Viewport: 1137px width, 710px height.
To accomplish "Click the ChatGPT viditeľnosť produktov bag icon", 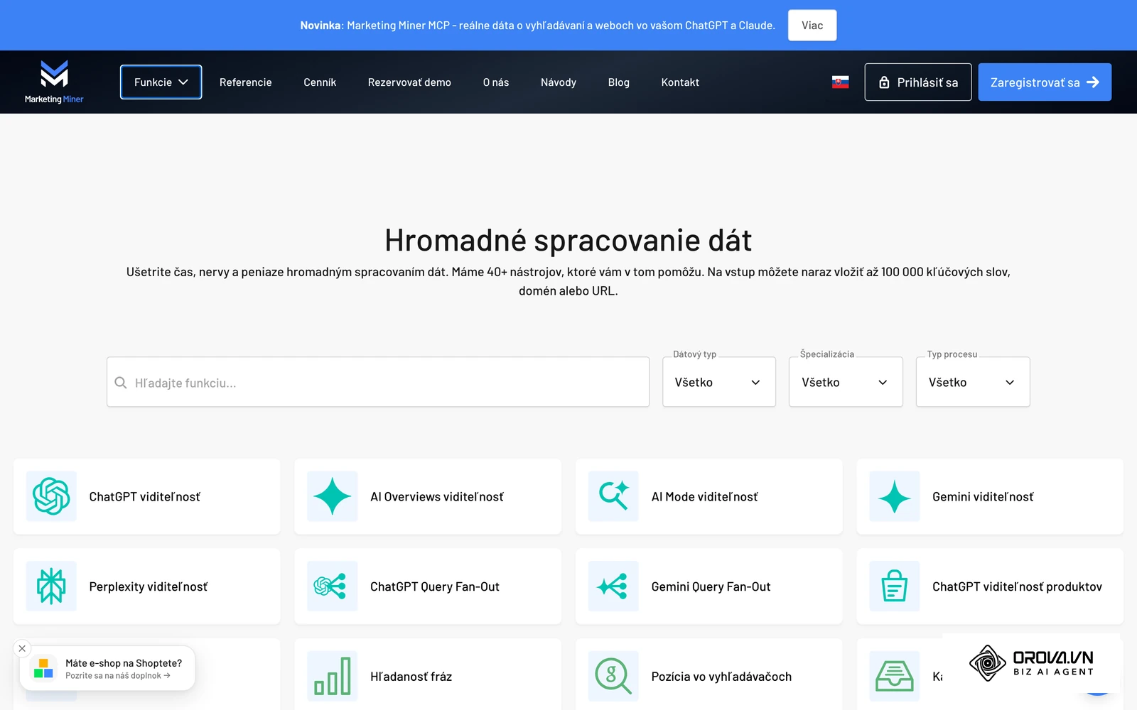I will pyautogui.click(x=895, y=586).
